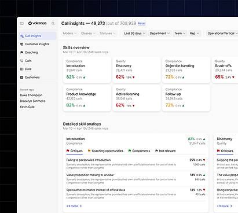Open the Brush-offs skill card
Image resolution: width=238 pixels, height=213 pixels.
click(x=225, y=70)
